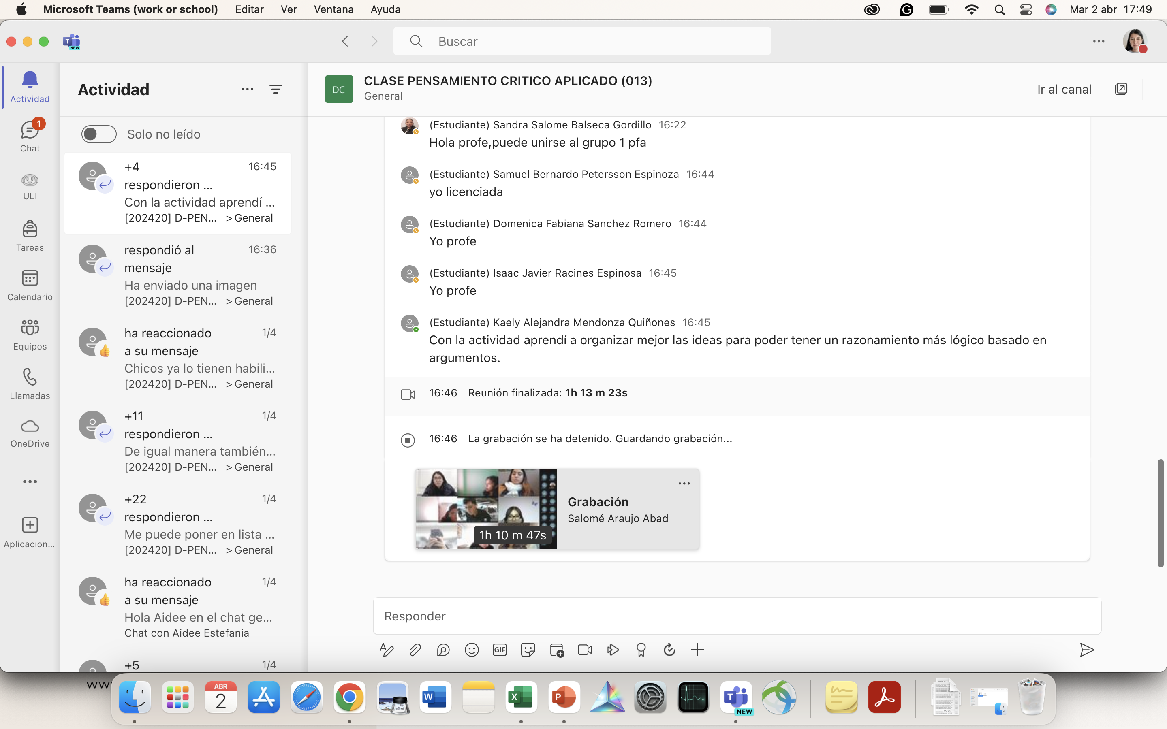Screen dimensions: 1167x729
Task: Open the sticker picker icon
Action: click(528, 650)
